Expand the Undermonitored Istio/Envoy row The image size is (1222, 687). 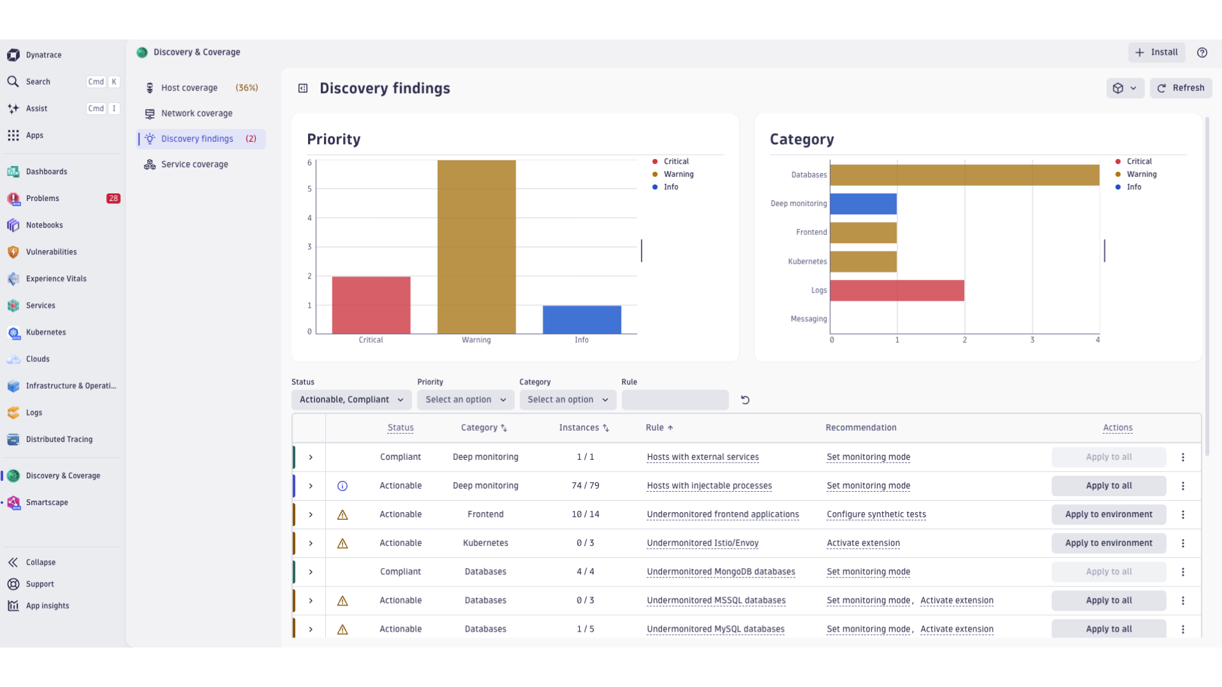tap(311, 543)
